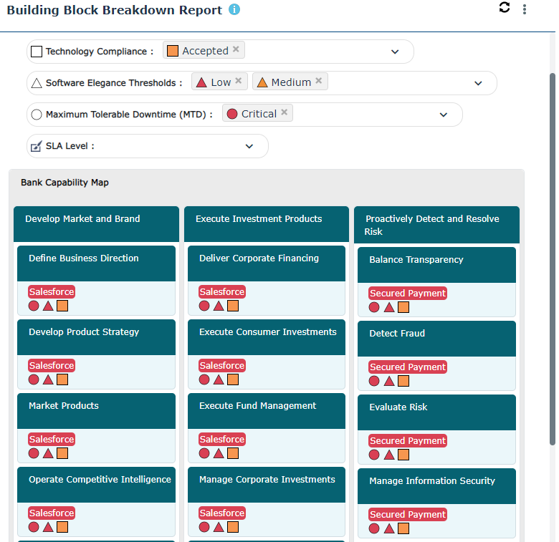Expand Software Elegance Thresholds dropdown

(478, 83)
